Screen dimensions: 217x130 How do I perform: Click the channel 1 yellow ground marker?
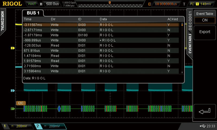click(13, 48)
